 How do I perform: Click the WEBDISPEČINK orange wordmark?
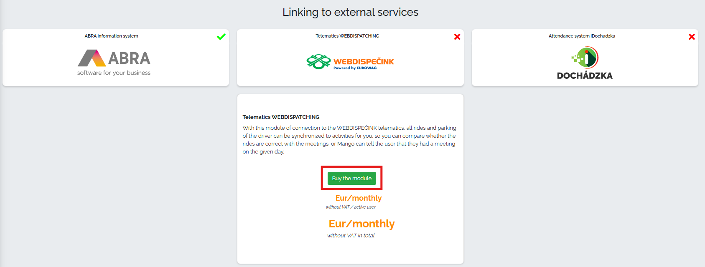pos(364,61)
